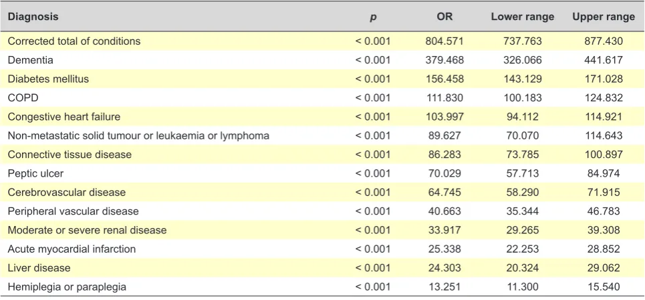This screenshot has width=645, height=300.
Task: Select the Peptic ulcer row label
Action: click(36, 173)
